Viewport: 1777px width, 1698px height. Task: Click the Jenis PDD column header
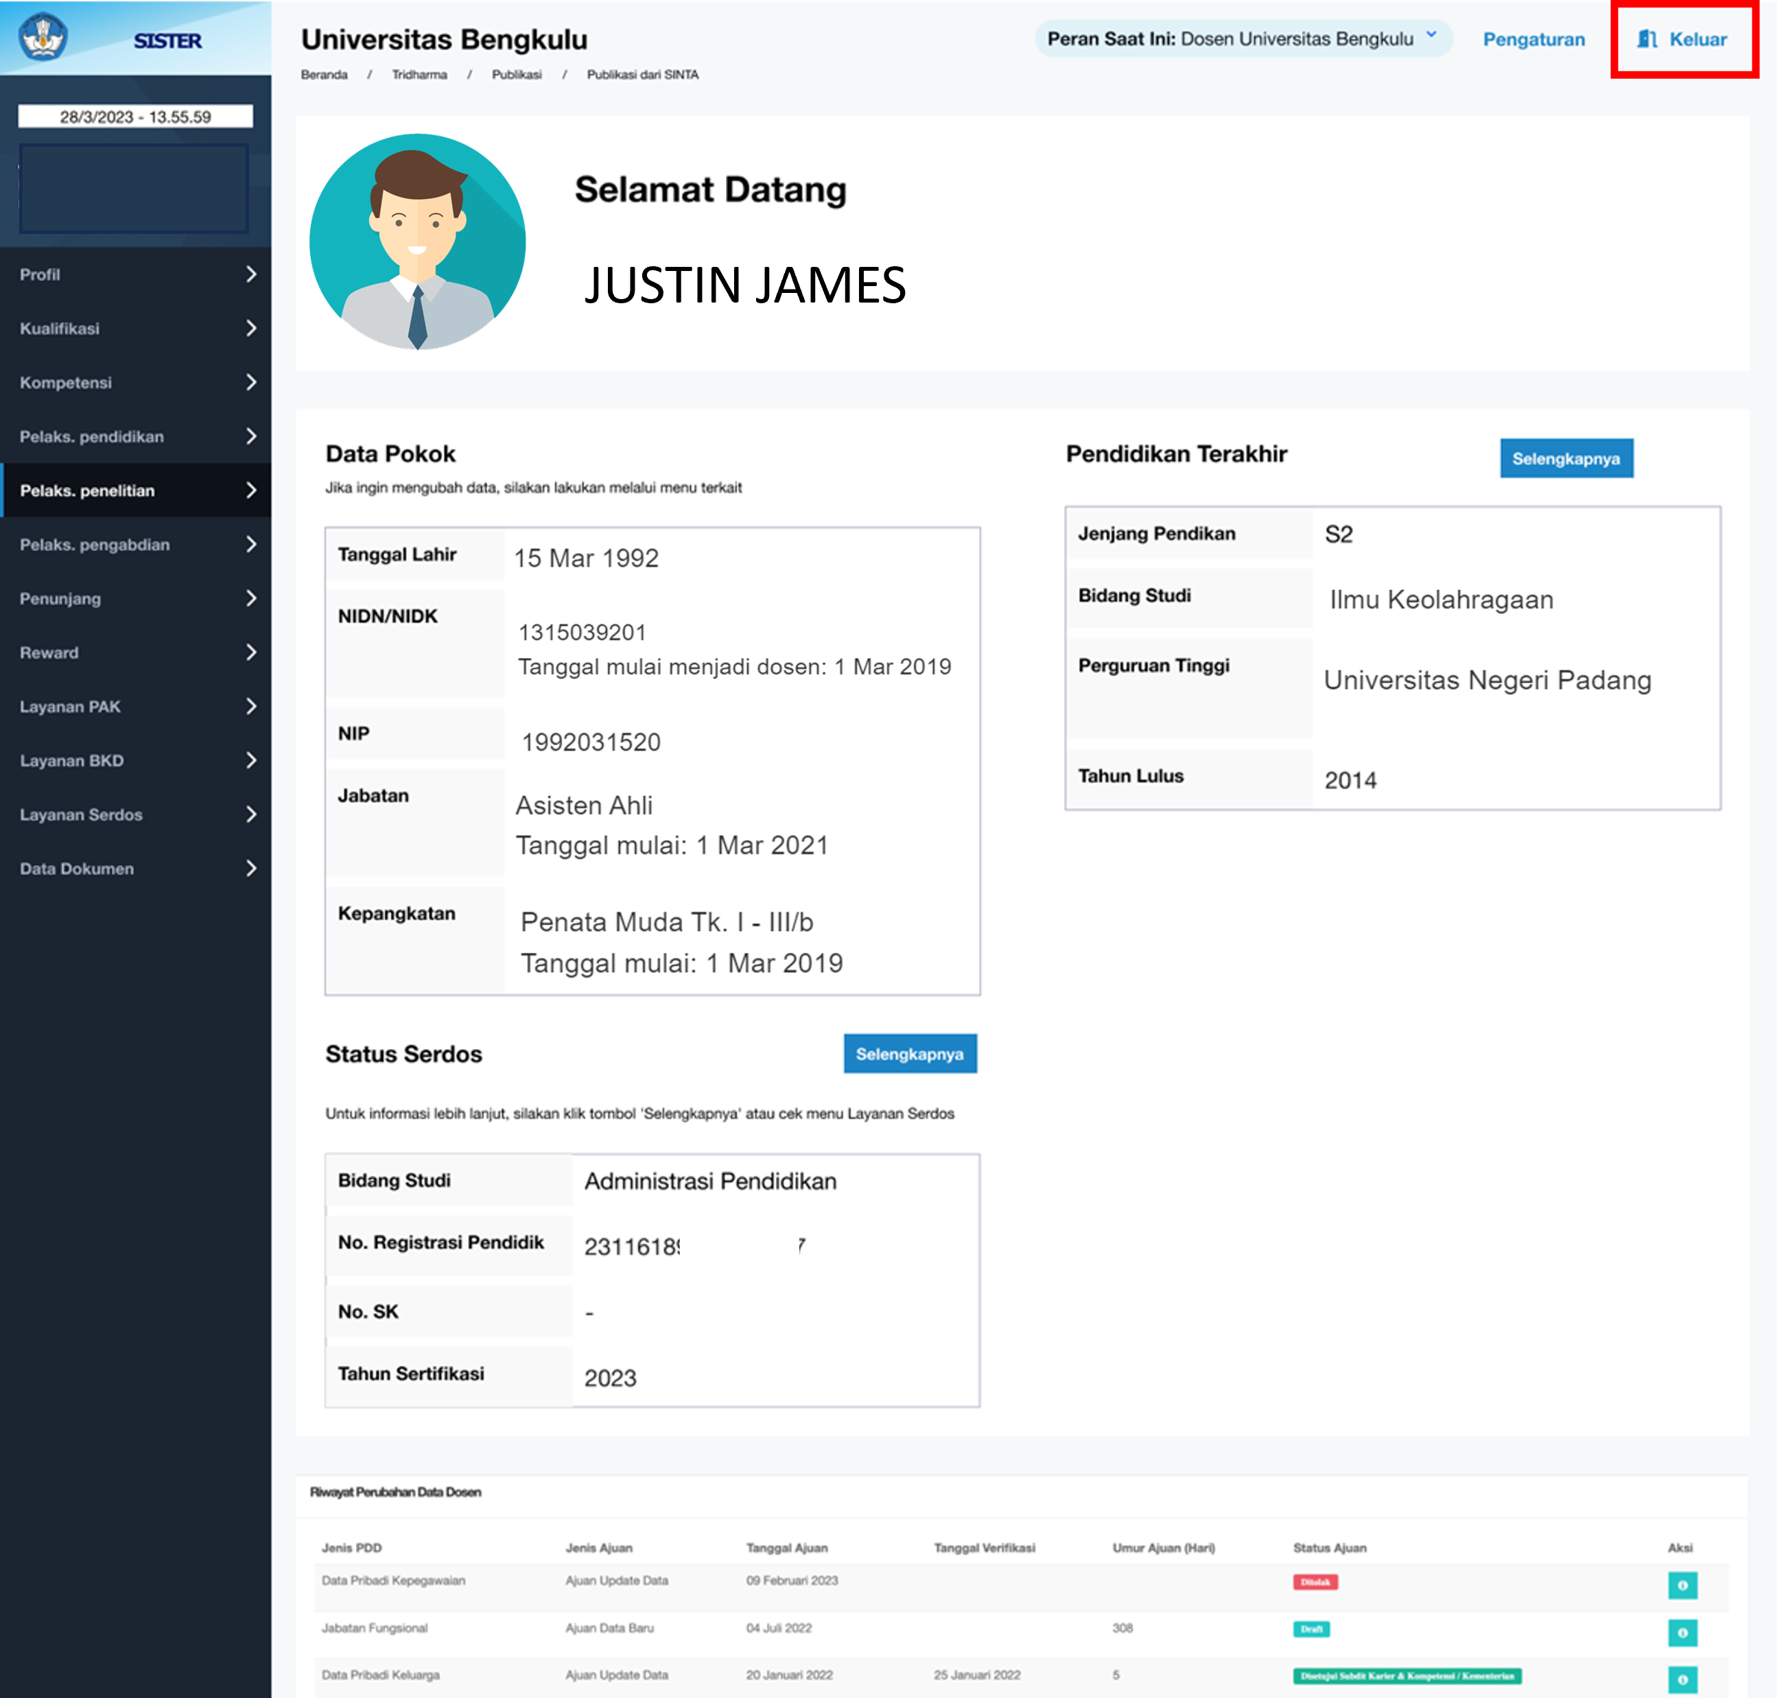click(x=351, y=1548)
